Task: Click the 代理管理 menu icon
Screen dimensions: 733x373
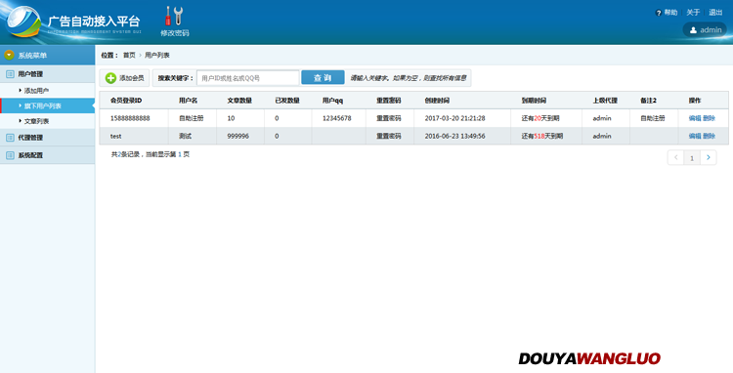Action: coord(10,138)
